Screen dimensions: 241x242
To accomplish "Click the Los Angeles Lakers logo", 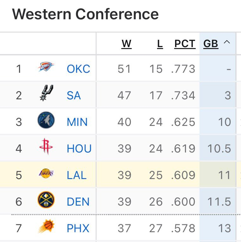I will (x=46, y=174).
